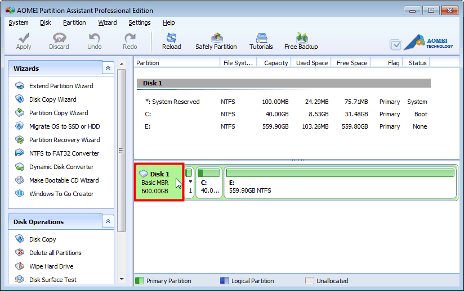Click the Disk 1 drive icon in map

tap(144, 174)
